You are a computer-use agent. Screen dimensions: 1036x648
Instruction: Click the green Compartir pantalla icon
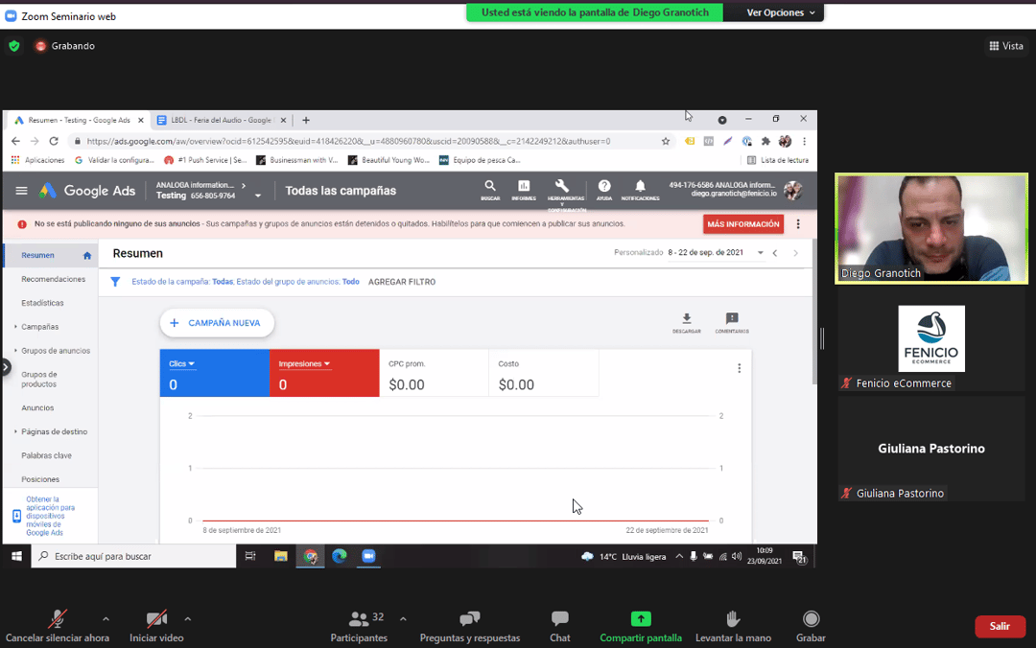coord(641,619)
